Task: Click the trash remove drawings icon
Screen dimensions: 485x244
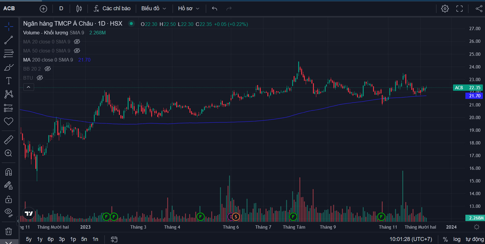Action: [x=8, y=231]
